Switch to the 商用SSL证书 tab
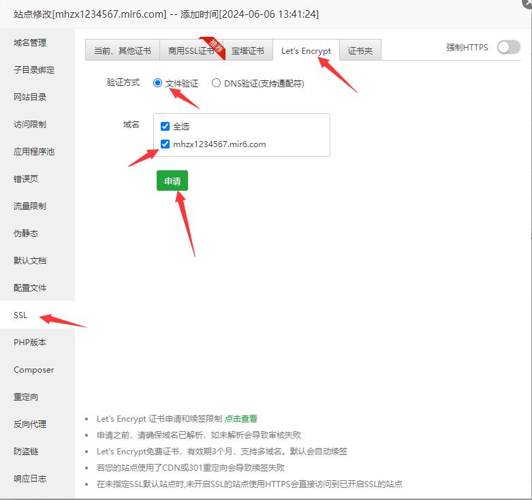Screen dimensions: 532x500 [x=191, y=51]
